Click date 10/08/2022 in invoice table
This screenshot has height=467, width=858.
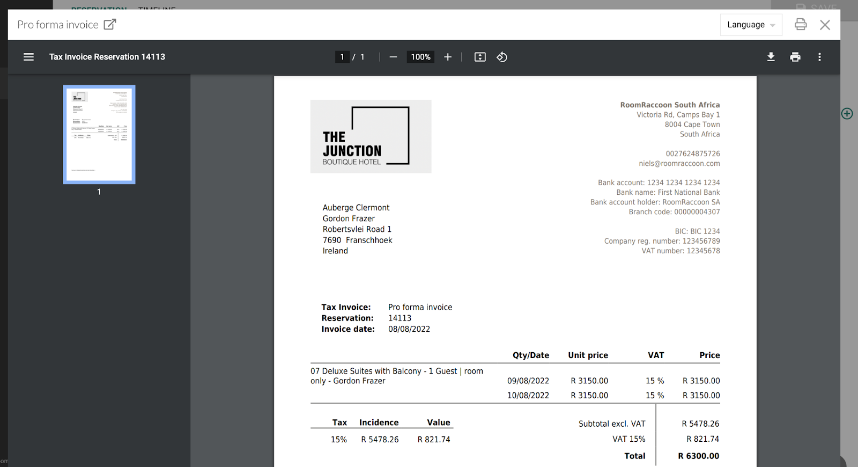[528, 396]
